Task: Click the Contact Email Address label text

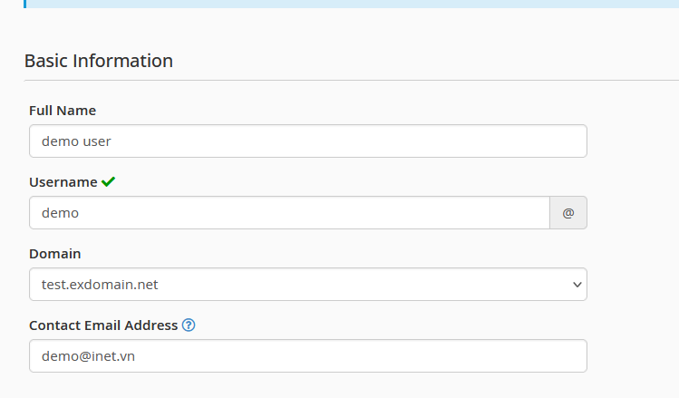Action: [103, 325]
